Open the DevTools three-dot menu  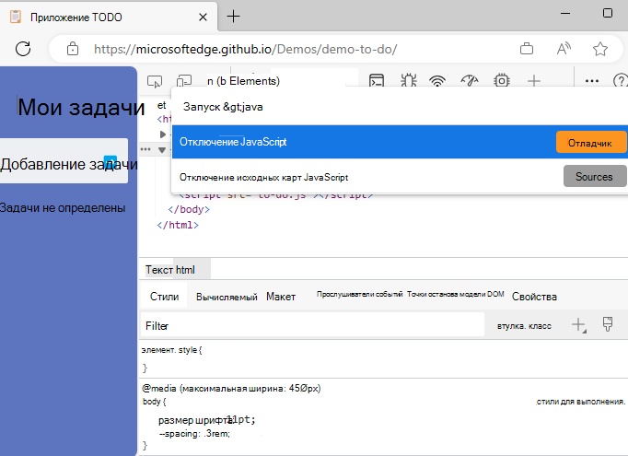(591, 80)
